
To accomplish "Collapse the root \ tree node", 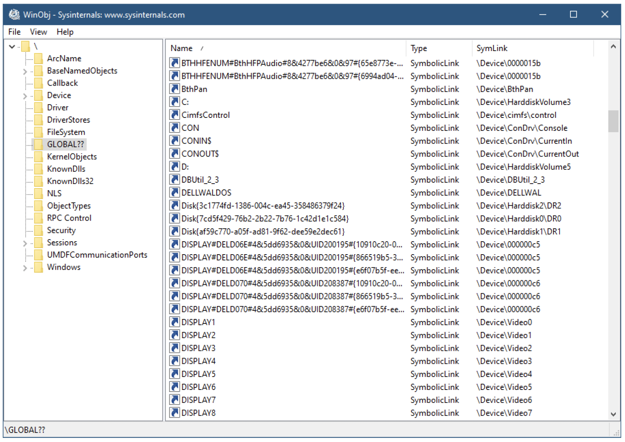I will [12, 46].
